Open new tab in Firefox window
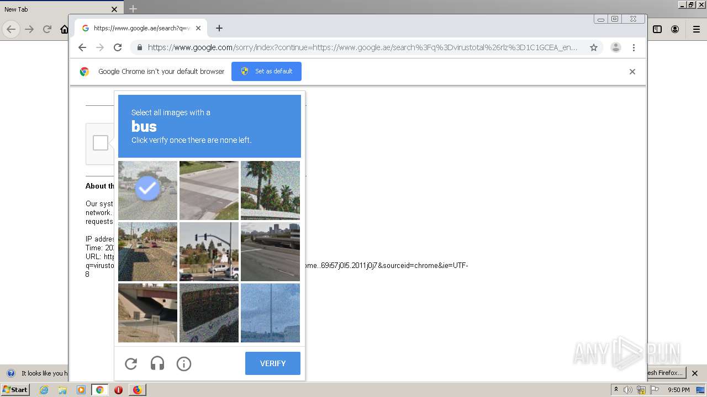707x397 pixels. tap(133, 9)
